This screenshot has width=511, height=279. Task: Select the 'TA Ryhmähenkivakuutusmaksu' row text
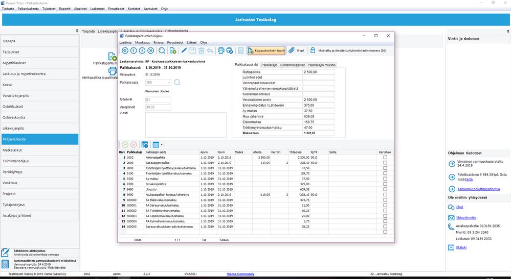165,221
